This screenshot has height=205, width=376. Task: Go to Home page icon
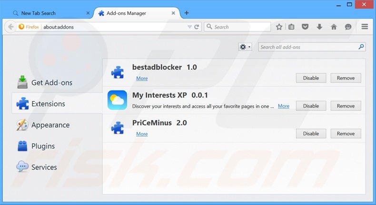tap(334, 27)
